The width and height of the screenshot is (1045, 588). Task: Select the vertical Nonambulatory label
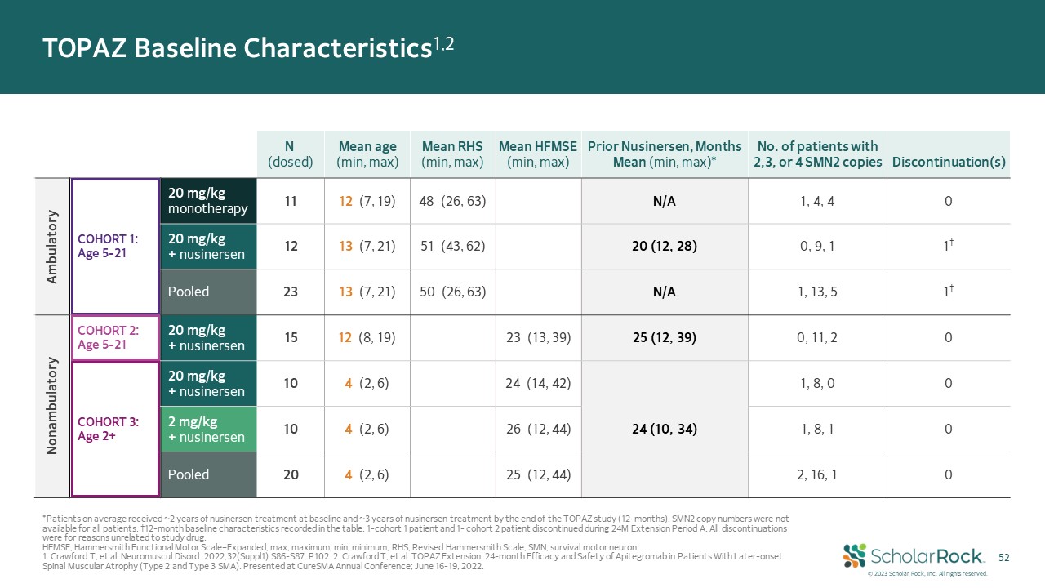tap(53, 407)
